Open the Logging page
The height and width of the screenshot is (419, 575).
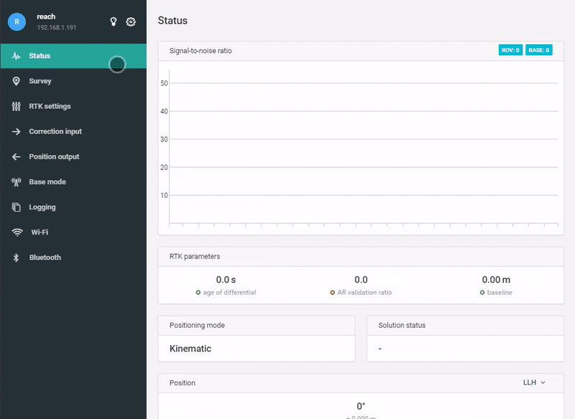[x=73, y=207]
